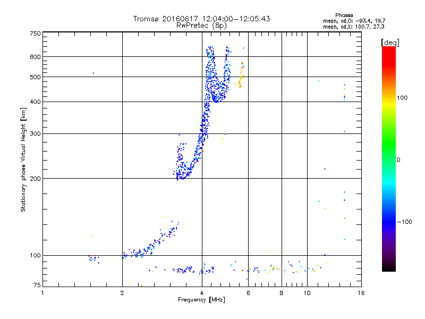Screen dimensions: 425x319
Task: Click y-axis tick label '600'
Action: pos(35,57)
